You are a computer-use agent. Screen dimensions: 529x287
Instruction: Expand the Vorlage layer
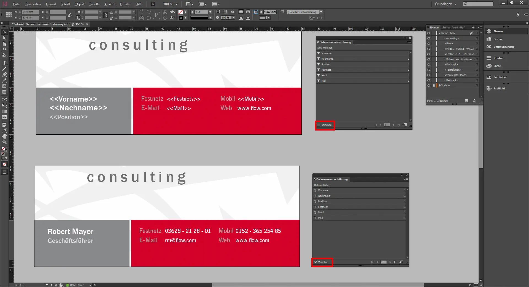click(x=440, y=86)
